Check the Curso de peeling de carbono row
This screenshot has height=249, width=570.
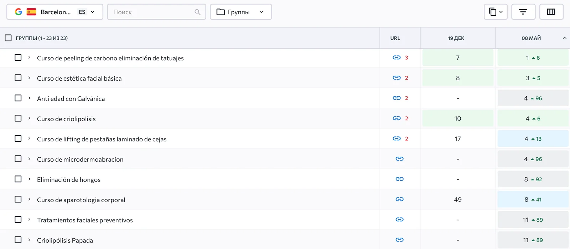point(18,58)
